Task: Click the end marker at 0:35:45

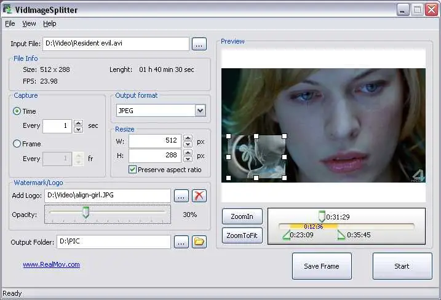Action: click(341, 235)
